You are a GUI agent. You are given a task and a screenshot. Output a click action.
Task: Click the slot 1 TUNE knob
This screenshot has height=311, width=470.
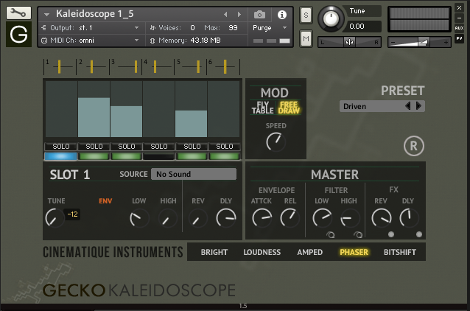click(55, 218)
